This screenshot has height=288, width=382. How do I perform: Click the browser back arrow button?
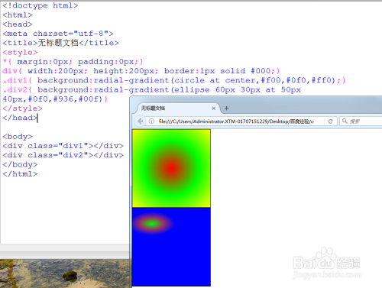pyautogui.click(x=140, y=121)
